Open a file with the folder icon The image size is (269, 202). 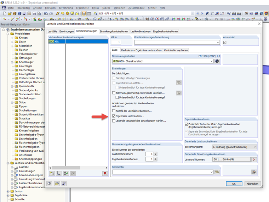[x=10, y=13]
